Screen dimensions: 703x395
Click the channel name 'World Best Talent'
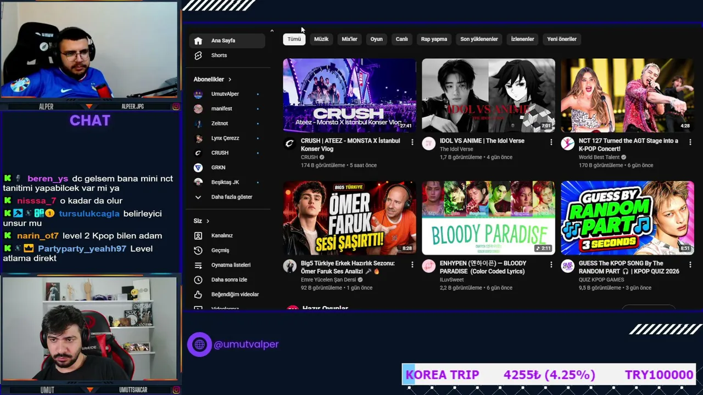(600, 157)
